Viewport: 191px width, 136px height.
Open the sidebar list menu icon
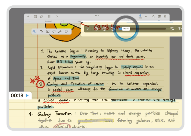[165, 16]
